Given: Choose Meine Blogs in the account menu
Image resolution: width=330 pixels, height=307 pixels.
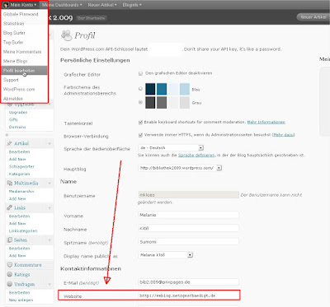Looking at the screenshot, I should [x=24, y=61].
